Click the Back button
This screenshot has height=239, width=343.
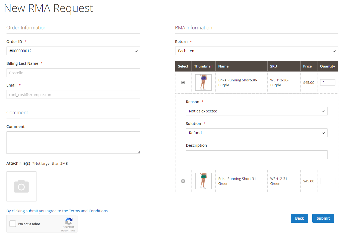click(x=299, y=218)
